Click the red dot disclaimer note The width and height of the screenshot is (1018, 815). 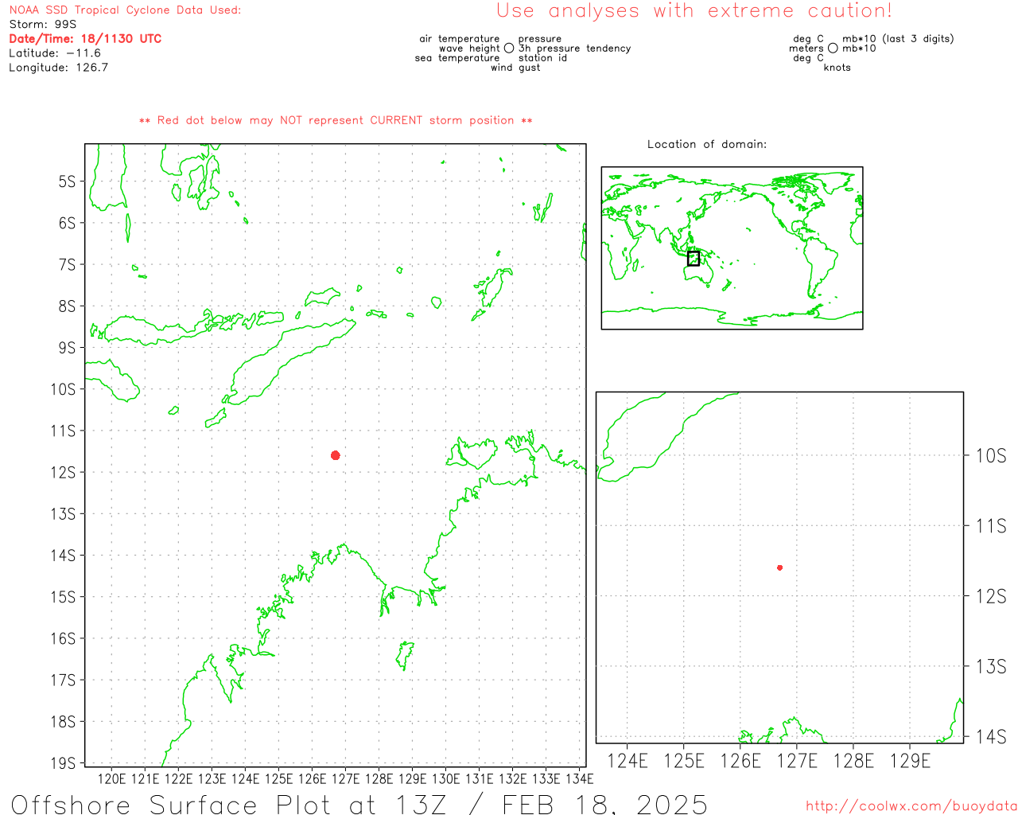pyautogui.click(x=336, y=120)
